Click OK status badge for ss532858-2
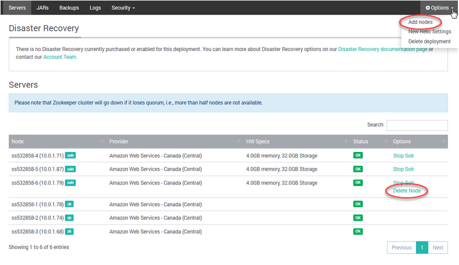This screenshot has width=459, height=265. pyautogui.click(x=358, y=218)
